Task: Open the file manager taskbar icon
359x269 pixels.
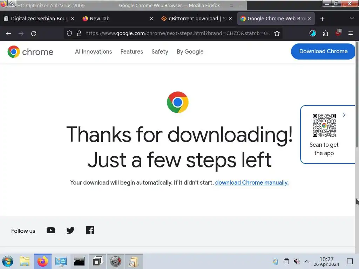Action: [25, 261]
